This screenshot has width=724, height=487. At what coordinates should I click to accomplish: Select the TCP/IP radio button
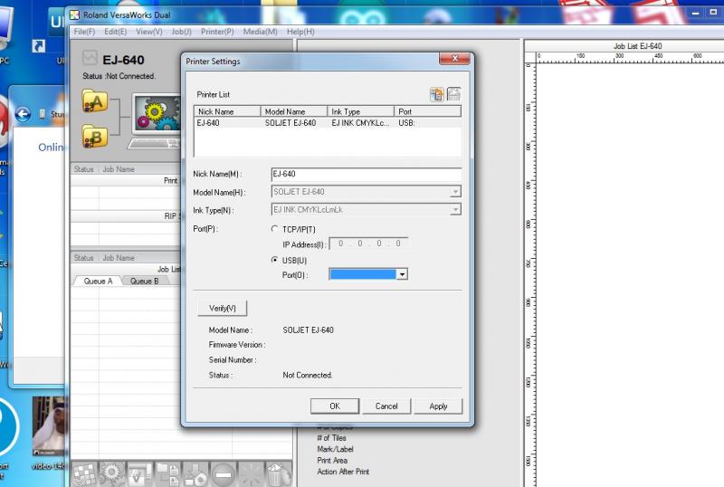[x=275, y=229]
